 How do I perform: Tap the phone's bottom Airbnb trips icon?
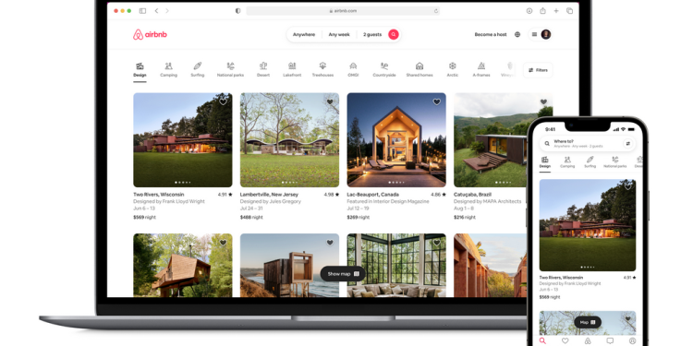coord(588,340)
